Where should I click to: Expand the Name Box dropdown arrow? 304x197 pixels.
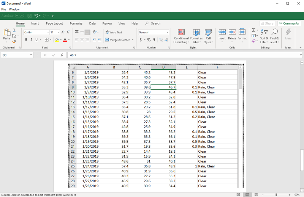point(31,55)
